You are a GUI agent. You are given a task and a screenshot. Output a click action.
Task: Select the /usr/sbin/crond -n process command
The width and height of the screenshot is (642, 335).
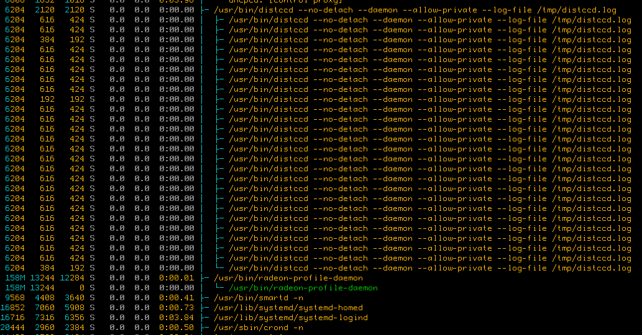[x=259, y=328]
